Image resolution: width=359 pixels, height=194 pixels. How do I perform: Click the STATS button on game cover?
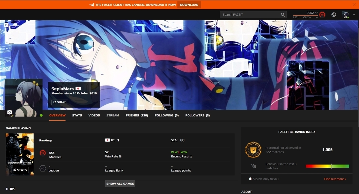(20, 170)
